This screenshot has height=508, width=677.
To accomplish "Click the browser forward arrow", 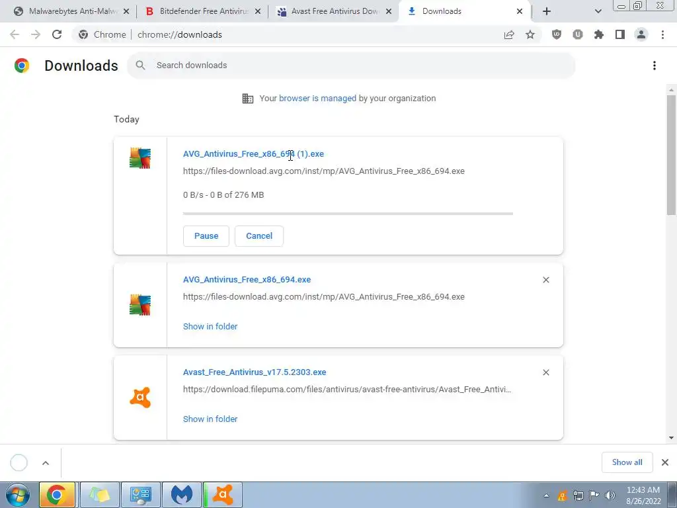I will click(36, 34).
